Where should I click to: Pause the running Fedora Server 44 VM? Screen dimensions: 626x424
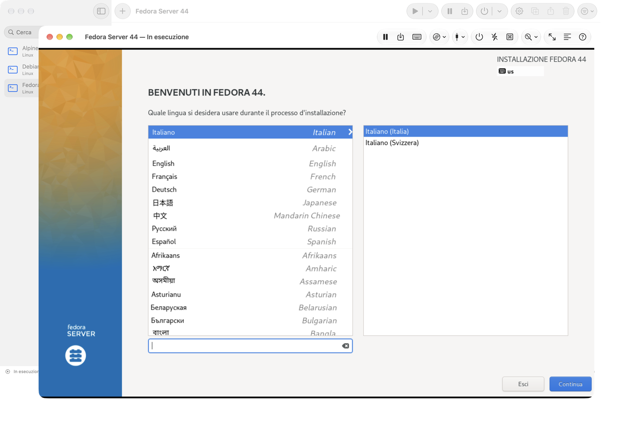point(385,37)
